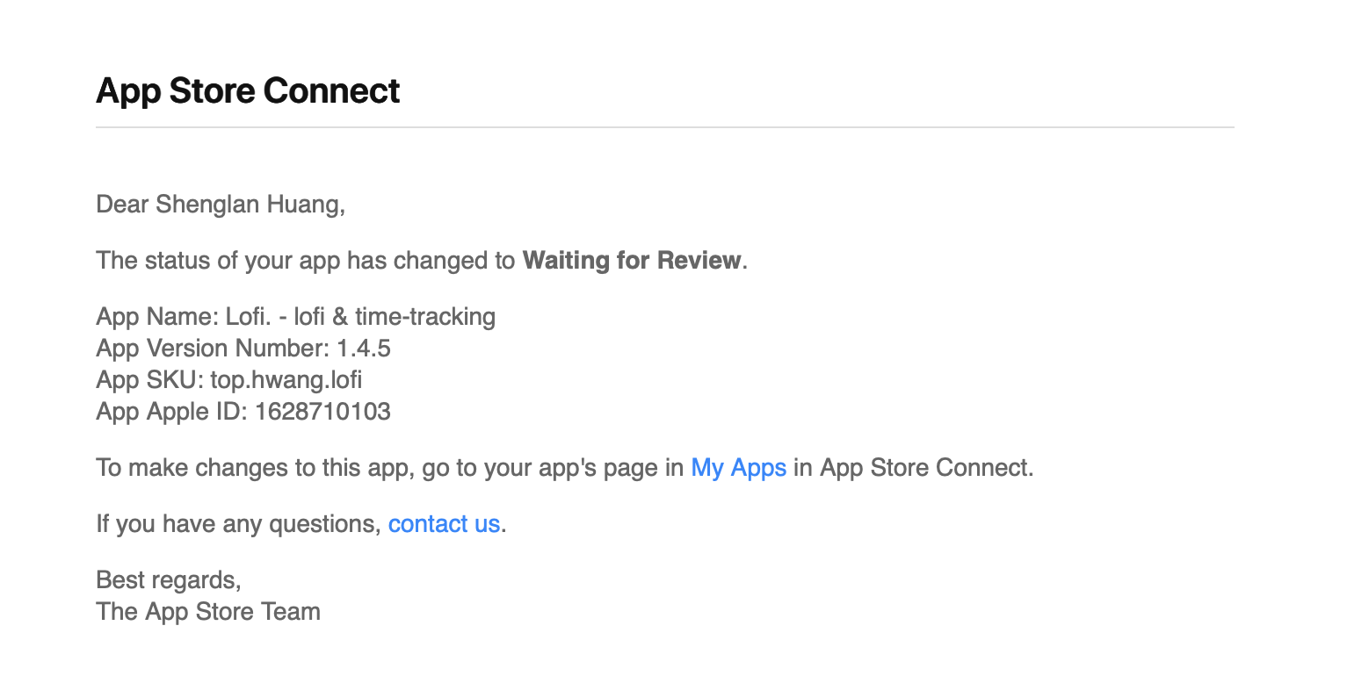Click the sentence starting To make changes
Screen dimensions: 1369x676
(565, 467)
